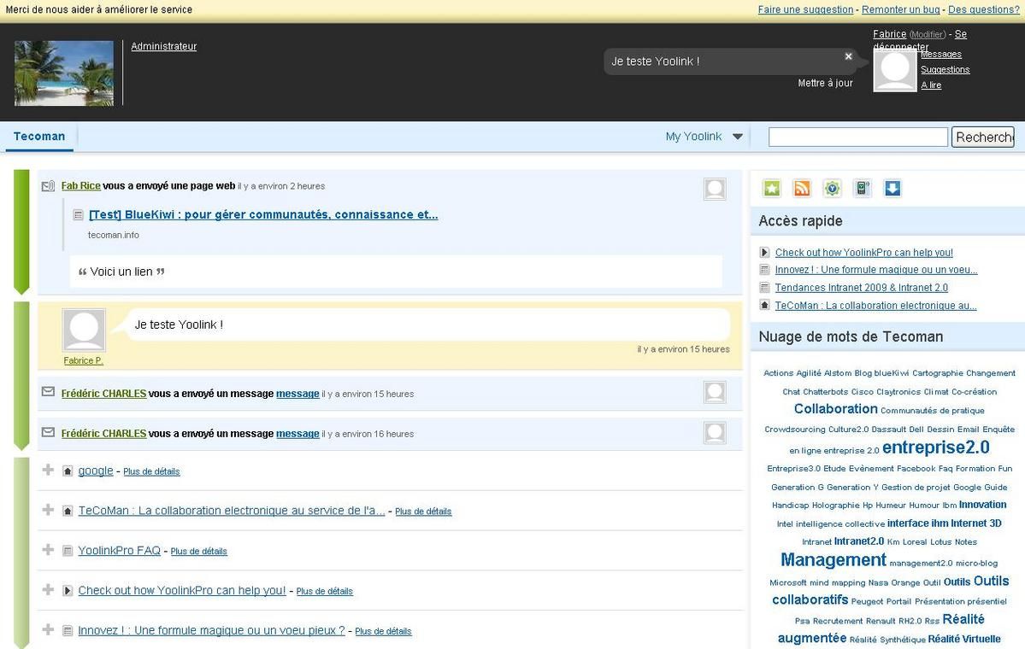Viewport: 1025px width, 649px height.
Task: Click document icon beside Innovez in Accès rapide
Action: (764, 270)
